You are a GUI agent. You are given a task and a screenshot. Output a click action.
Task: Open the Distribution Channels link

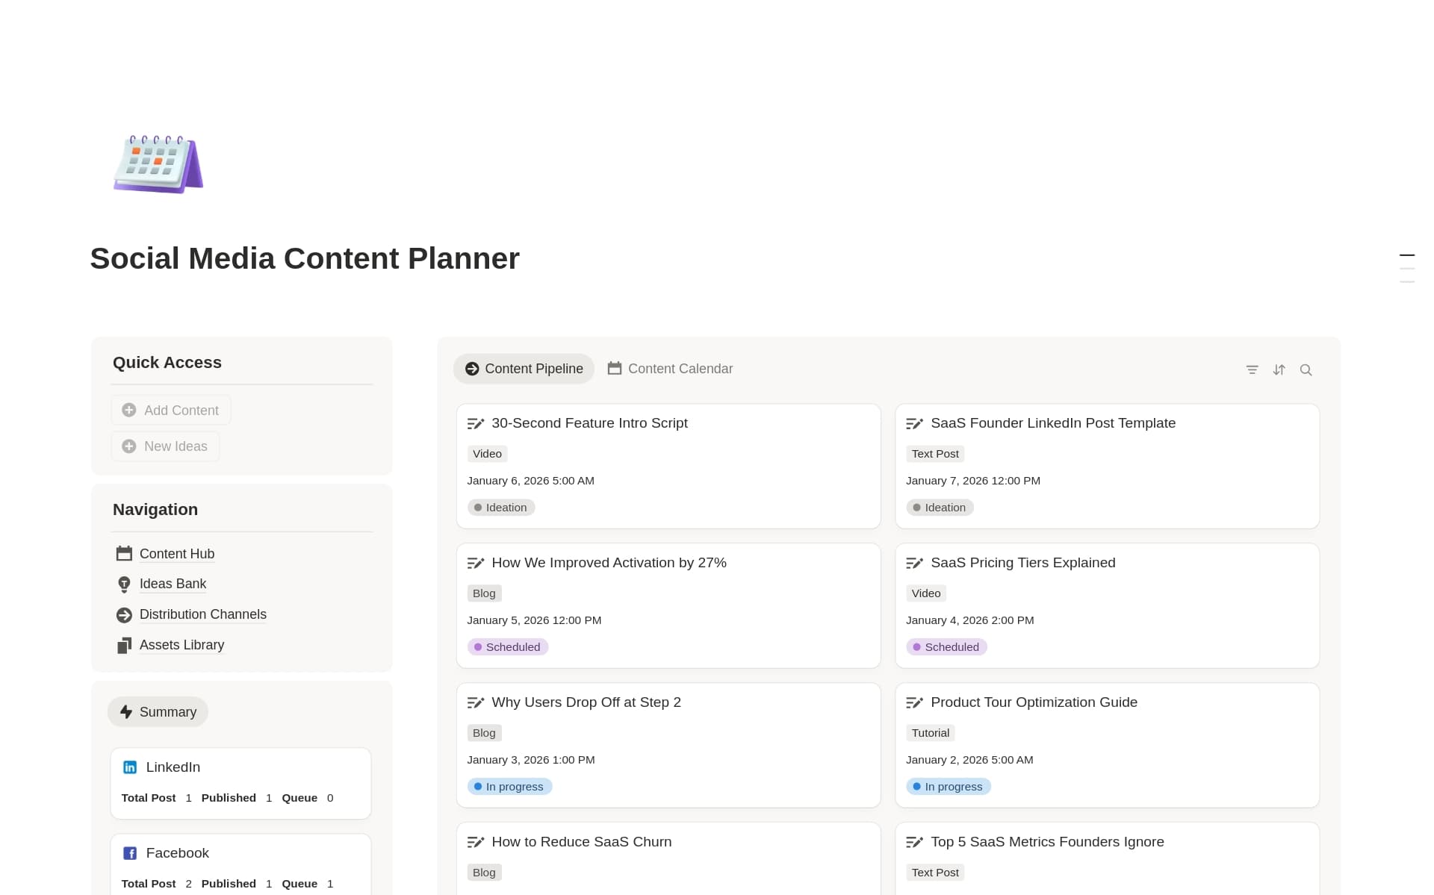203,615
